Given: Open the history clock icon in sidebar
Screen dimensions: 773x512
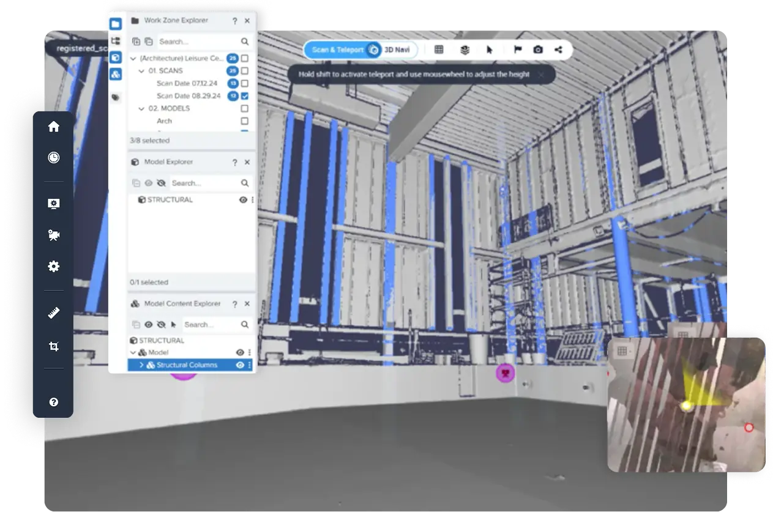Looking at the screenshot, I should coord(54,158).
